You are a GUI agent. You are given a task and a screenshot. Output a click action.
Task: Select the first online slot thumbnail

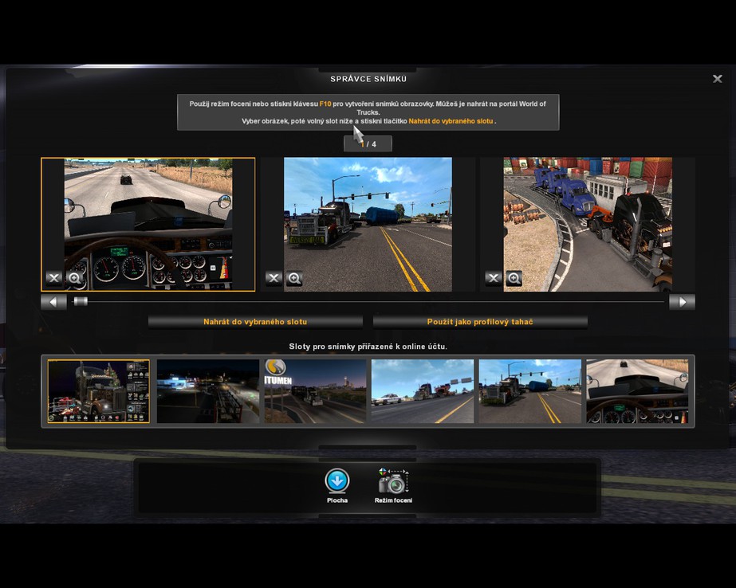pos(98,391)
